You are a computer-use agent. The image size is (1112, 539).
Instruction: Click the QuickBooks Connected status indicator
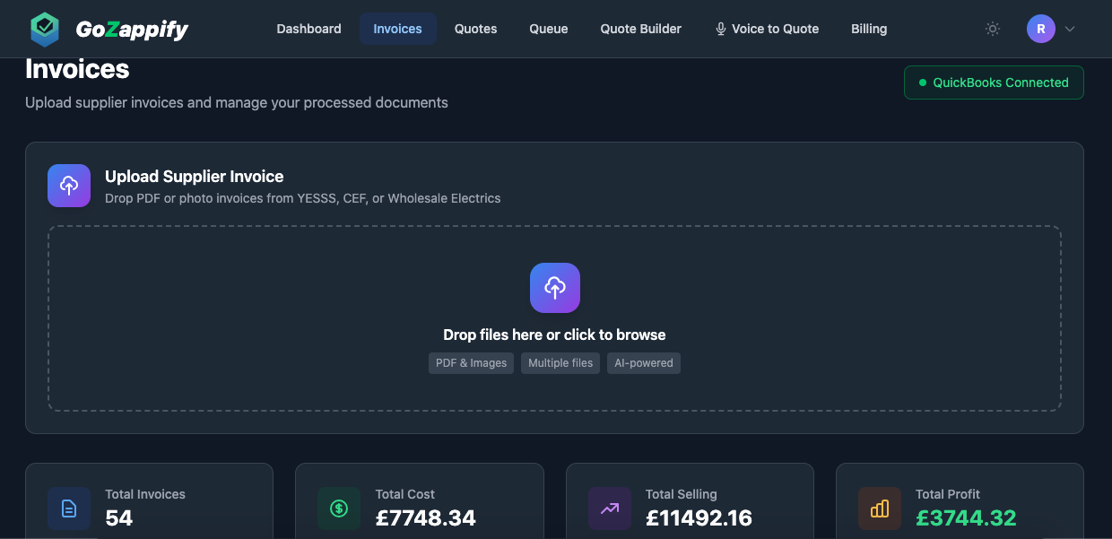coord(994,82)
